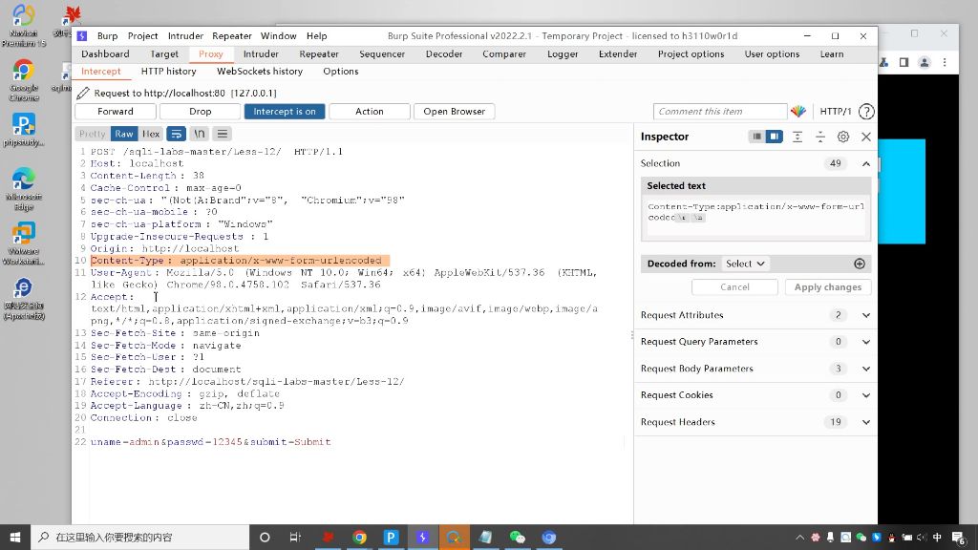The width and height of the screenshot is (978, 550).
Task: Switch to the Target tab
Action: pos(164,53)
